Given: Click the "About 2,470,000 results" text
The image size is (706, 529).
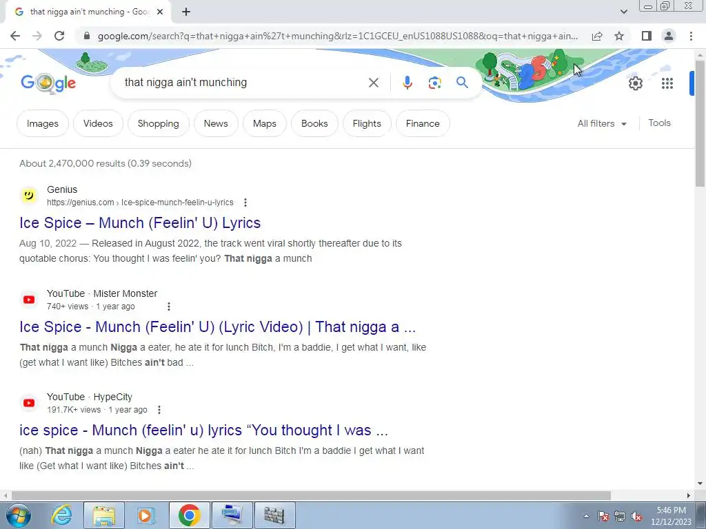Looking at the screenshot, I should tap(105, 163).
